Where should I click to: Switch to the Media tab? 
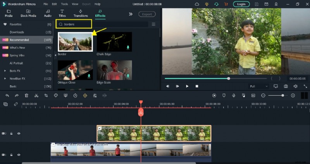pyautogui.click(x=9, y=14)
